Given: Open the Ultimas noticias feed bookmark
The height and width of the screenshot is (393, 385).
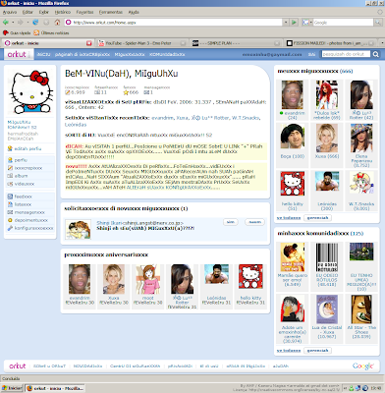Looking at the screenshot, I should [x=51, y=32].
